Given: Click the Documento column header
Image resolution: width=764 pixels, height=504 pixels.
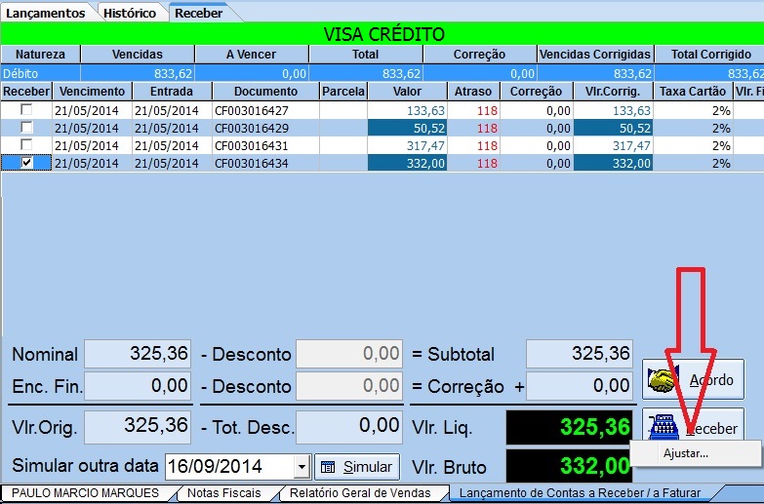Looking at the screenshot, I should point(265,91).
